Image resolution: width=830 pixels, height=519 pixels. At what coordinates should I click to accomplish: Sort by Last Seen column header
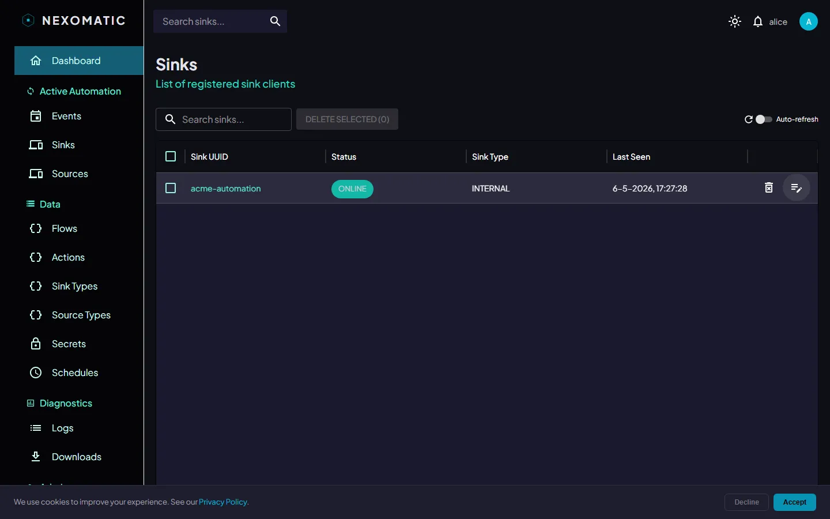pos(631,157)
